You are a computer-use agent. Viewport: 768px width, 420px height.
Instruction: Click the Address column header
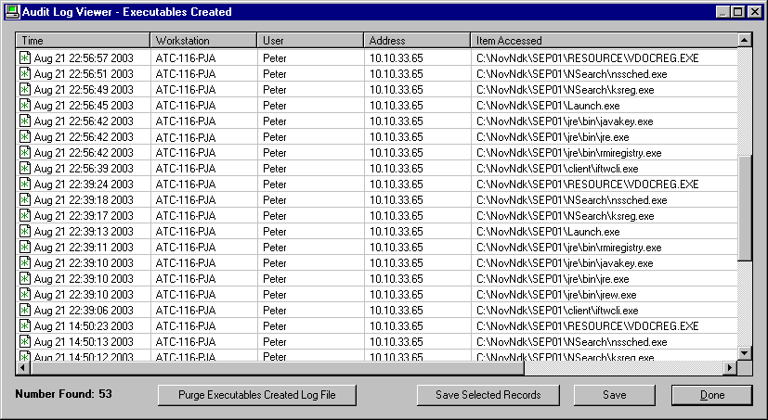pos(417,41)
